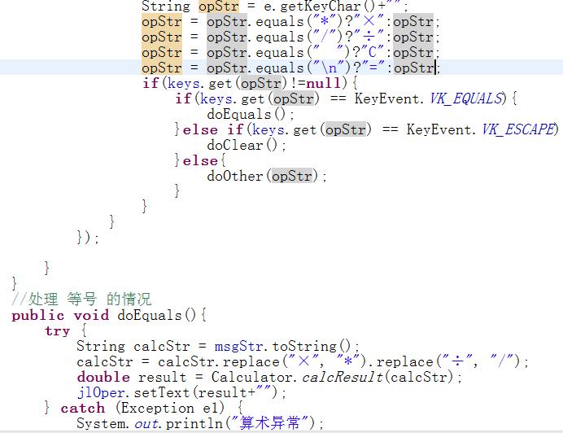563x433 pixels.
Task: Click the "*" literal inside equals("*")
Action: [x=325, y=21]
